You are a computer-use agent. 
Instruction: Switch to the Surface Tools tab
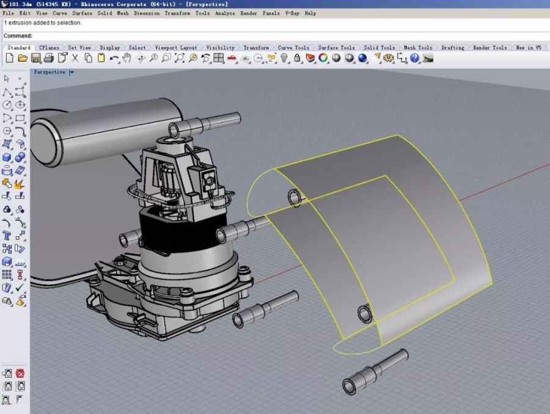coord(336,48)
